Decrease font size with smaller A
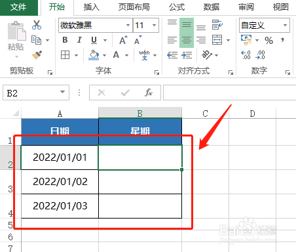This screenshot has height=252, width=296. point(138,40)
